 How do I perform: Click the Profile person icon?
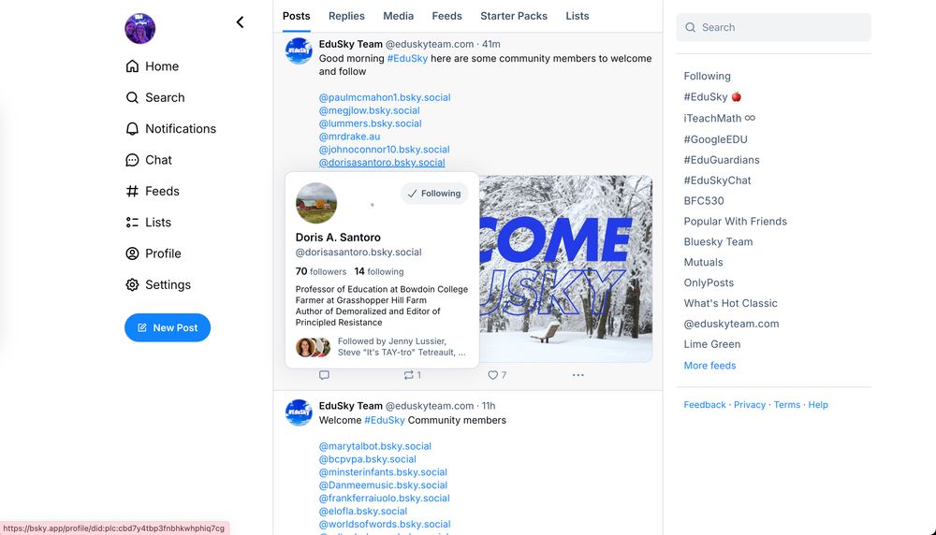(x=132, y=253)
